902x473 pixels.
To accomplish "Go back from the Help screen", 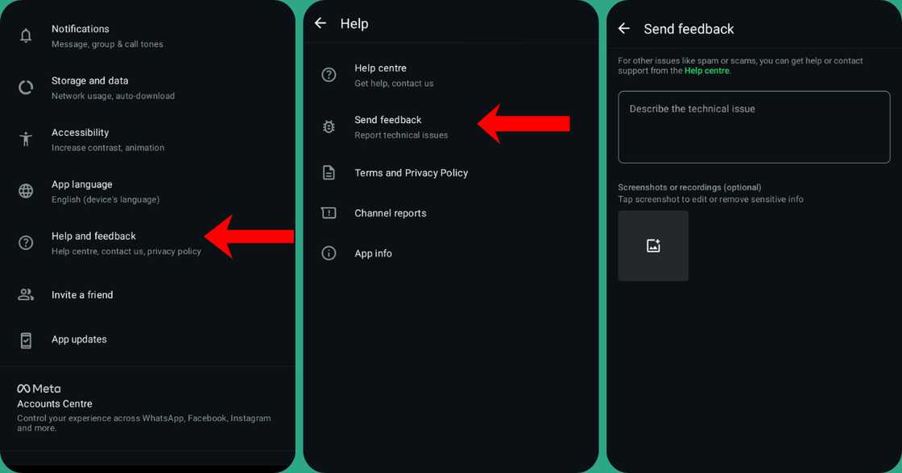I will click(319, 23).
